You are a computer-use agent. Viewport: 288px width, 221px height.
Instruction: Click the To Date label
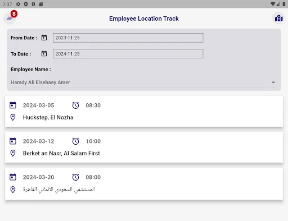coord(21,54)
